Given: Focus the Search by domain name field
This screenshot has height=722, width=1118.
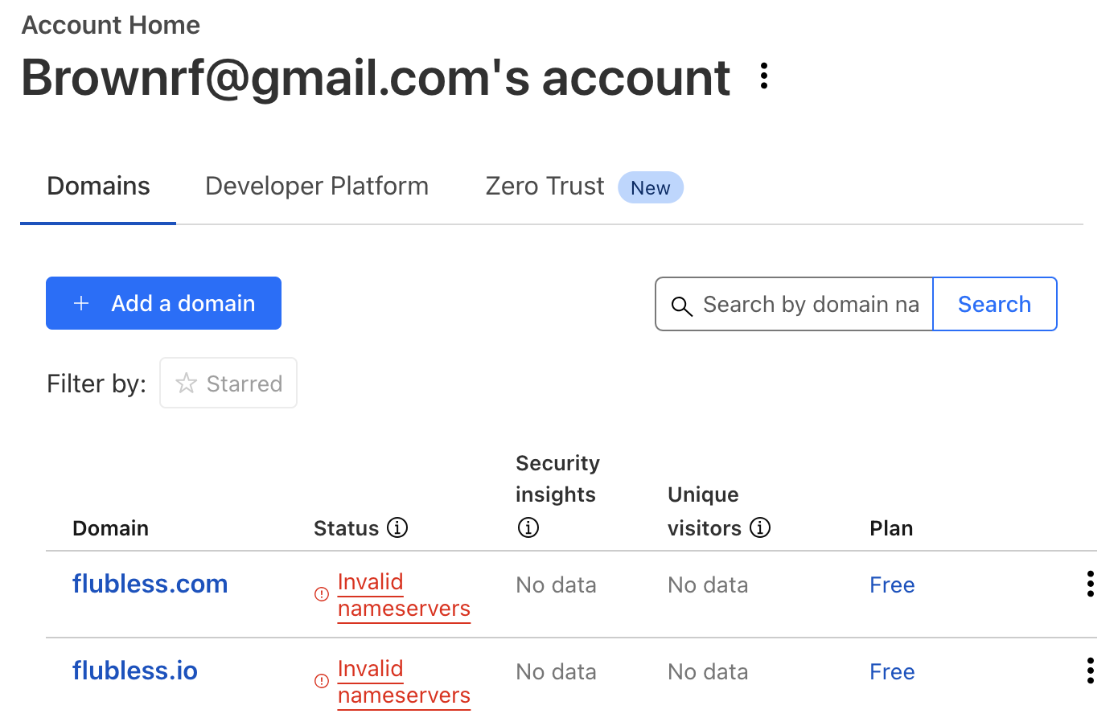Looking at the screenshot, I should pos(795,304).
